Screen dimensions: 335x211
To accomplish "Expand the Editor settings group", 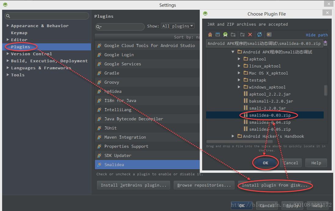I will (x=8, y=40).
